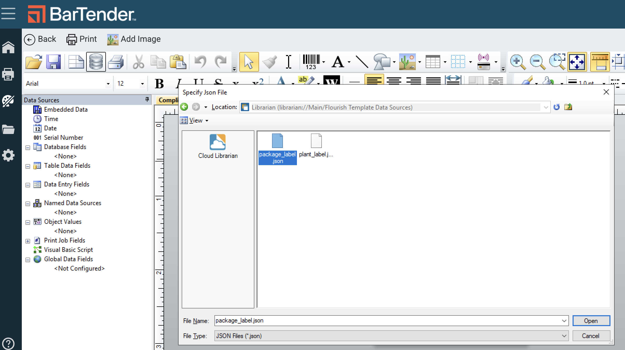Open the hamburger navigation menu
This screenshot has height=350, width=625.
[8, 14]
